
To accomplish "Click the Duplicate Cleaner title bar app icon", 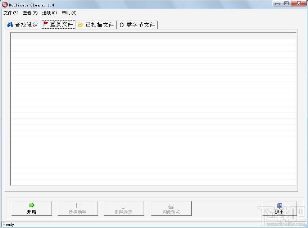I will click(5, 5).
